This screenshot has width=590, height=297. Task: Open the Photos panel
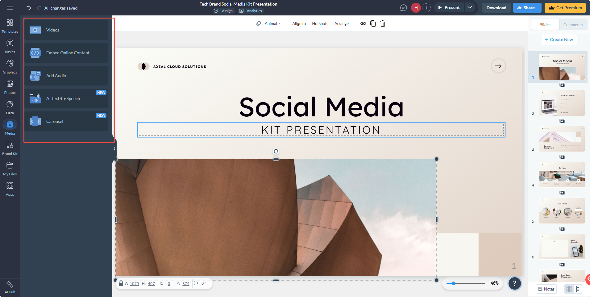(10, 87)
